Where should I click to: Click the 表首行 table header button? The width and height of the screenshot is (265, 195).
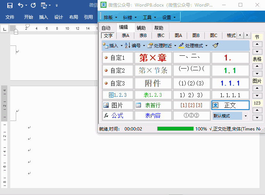tap(153, 105)
